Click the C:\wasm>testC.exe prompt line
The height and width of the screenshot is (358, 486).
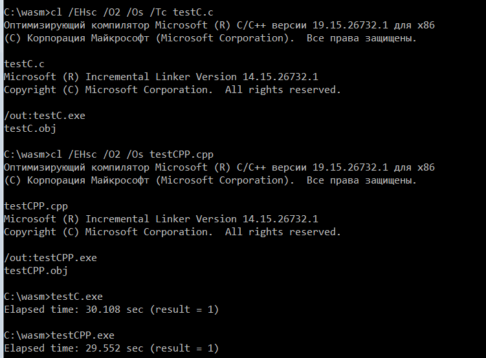pos(53,297)
